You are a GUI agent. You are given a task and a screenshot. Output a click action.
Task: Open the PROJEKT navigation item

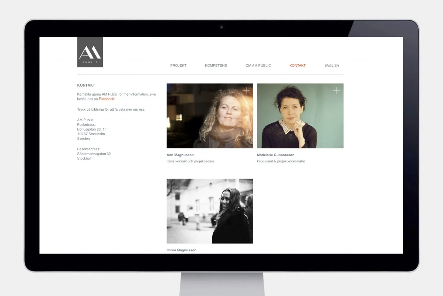pos(178,65)
